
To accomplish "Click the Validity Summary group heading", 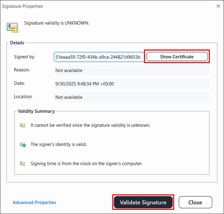I will pos(36,111).
